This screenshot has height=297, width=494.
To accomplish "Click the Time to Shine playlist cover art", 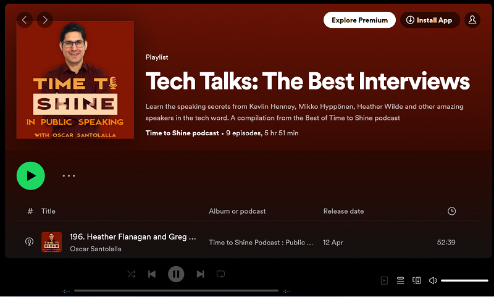I will 75,80.
